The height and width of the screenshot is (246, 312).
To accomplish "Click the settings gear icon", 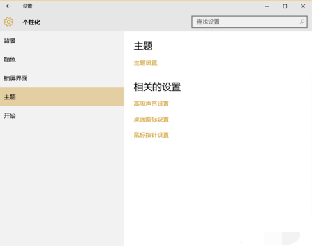I will point(9,22).
